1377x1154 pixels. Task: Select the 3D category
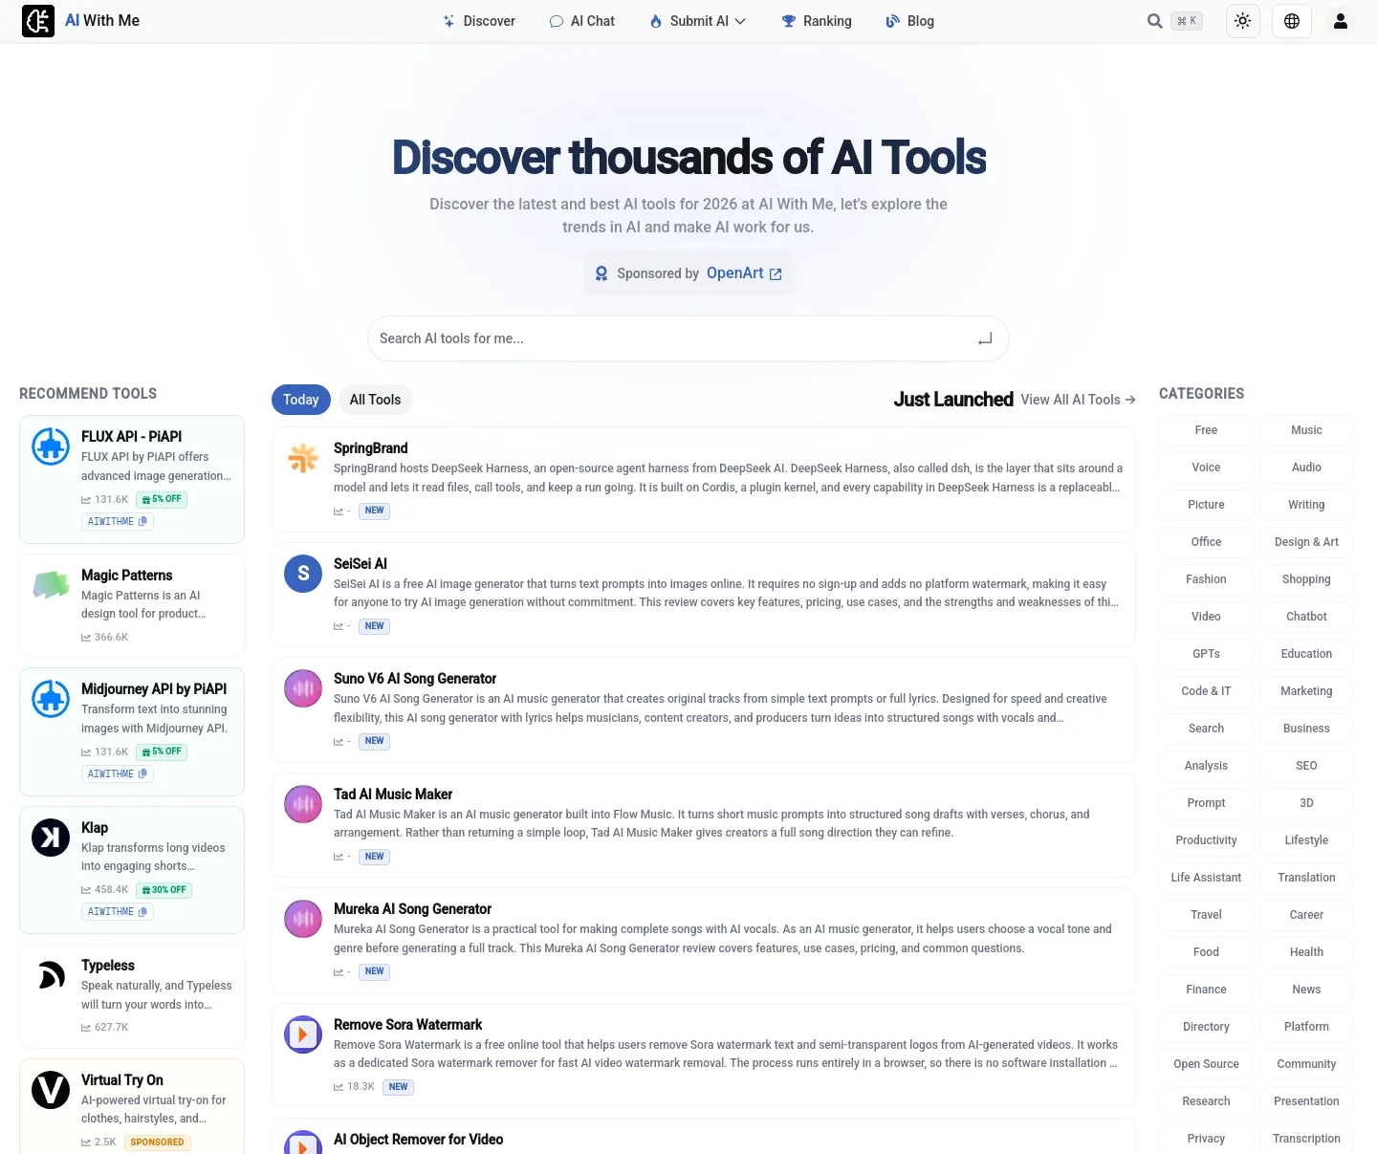(1306, 803)
